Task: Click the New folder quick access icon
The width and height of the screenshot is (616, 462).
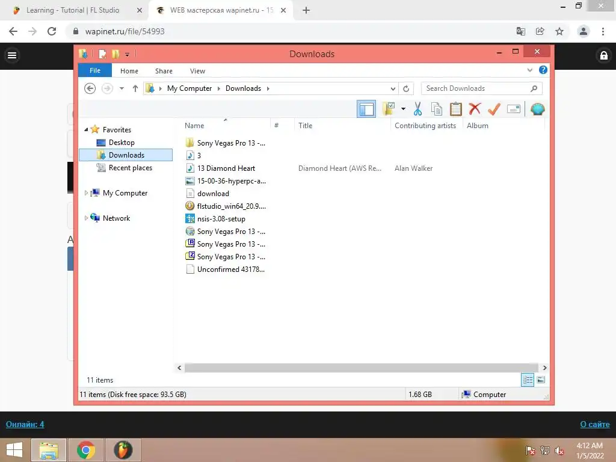Action: coord(115,54)
